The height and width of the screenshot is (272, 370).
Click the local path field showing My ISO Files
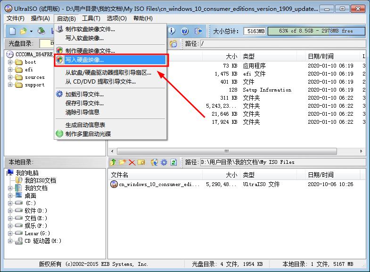point(283,162)
